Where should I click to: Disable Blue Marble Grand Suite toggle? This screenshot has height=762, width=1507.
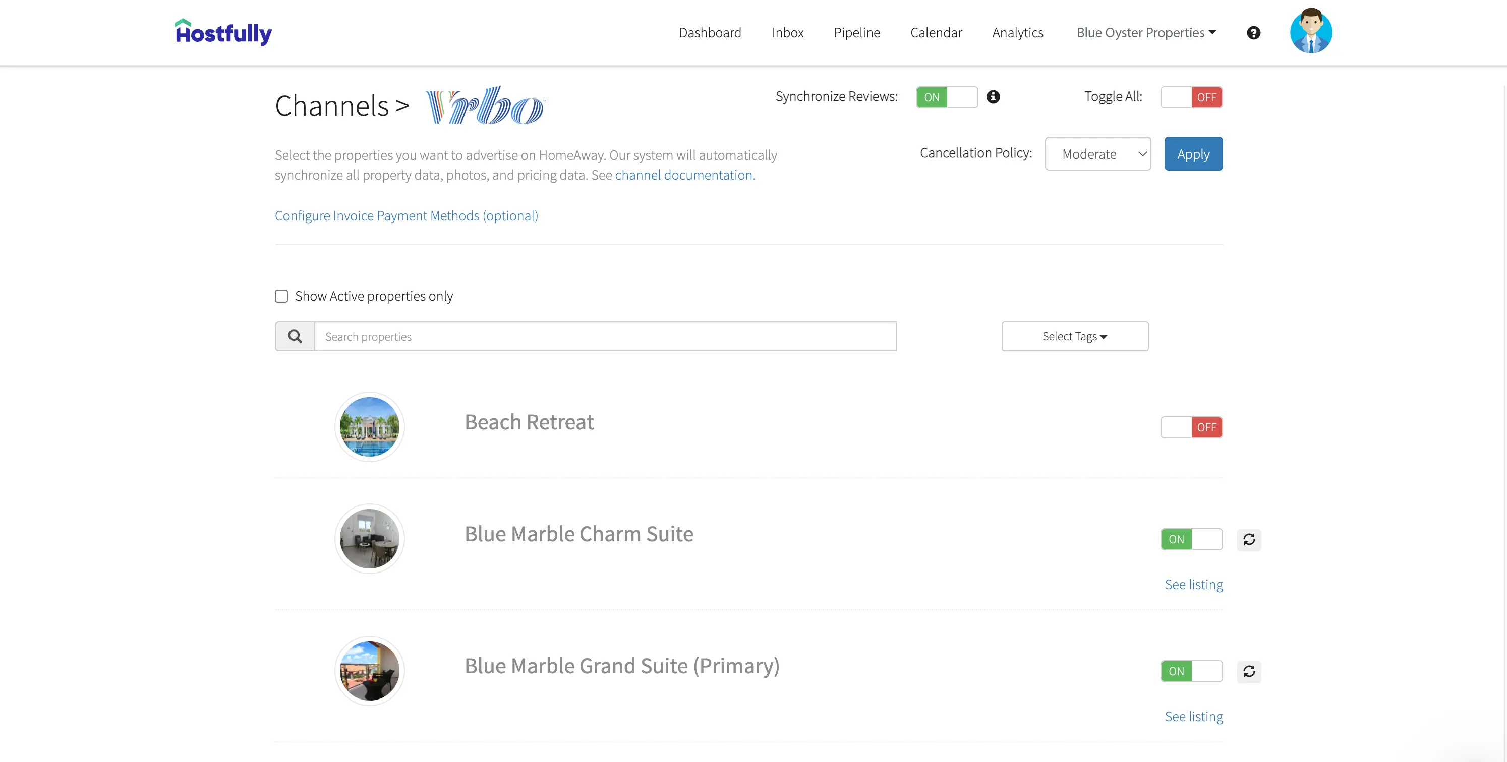click(1191, 671)
